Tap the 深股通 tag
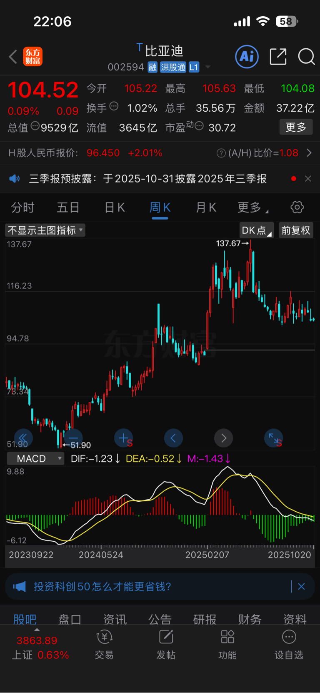 (x=173, y=67)
